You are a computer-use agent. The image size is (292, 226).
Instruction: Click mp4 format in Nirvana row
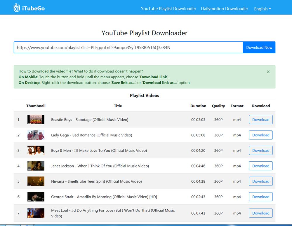coord(237,181)
